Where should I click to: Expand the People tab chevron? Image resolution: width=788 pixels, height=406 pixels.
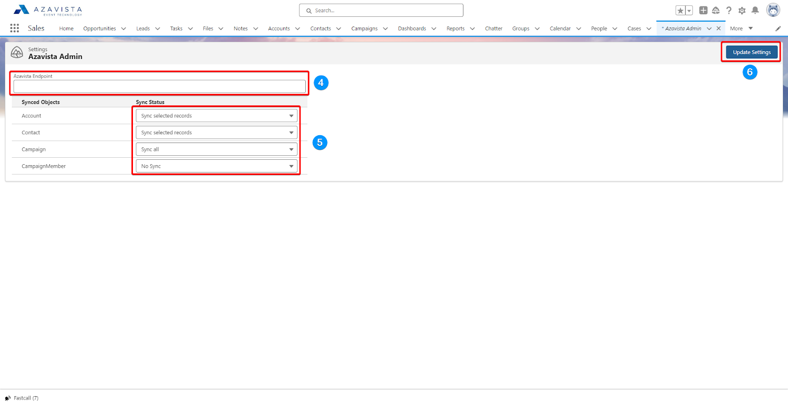tap(615, 29)
